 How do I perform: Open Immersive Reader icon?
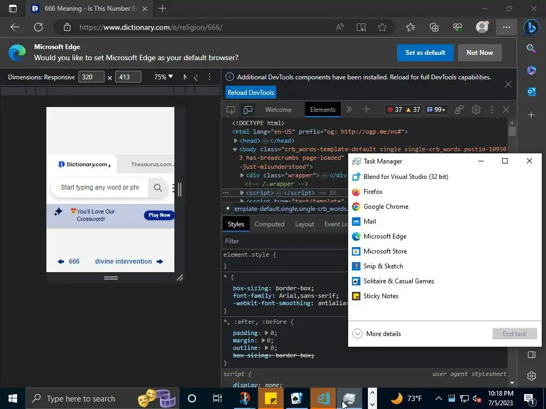point(361,27)
